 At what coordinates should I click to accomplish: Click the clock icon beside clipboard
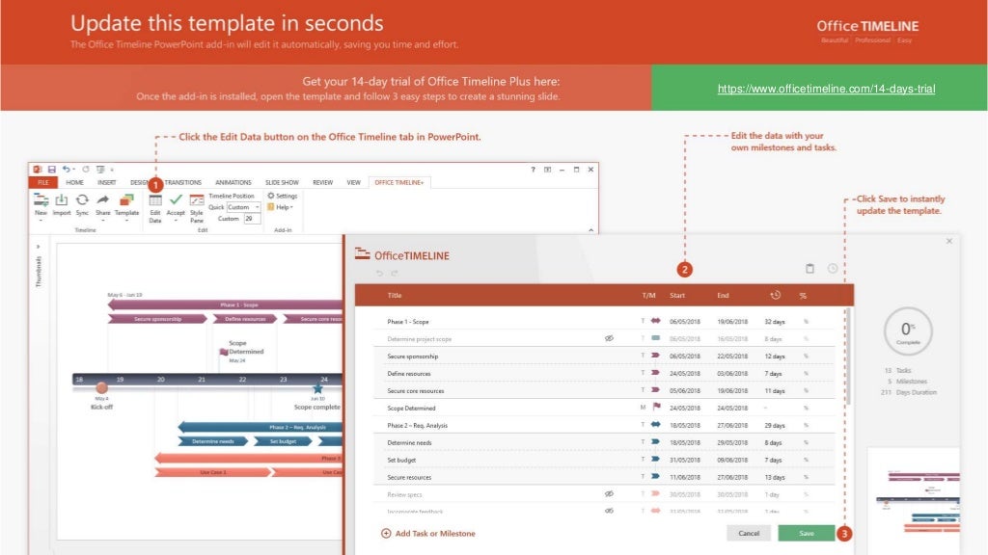tap(833, 268)
